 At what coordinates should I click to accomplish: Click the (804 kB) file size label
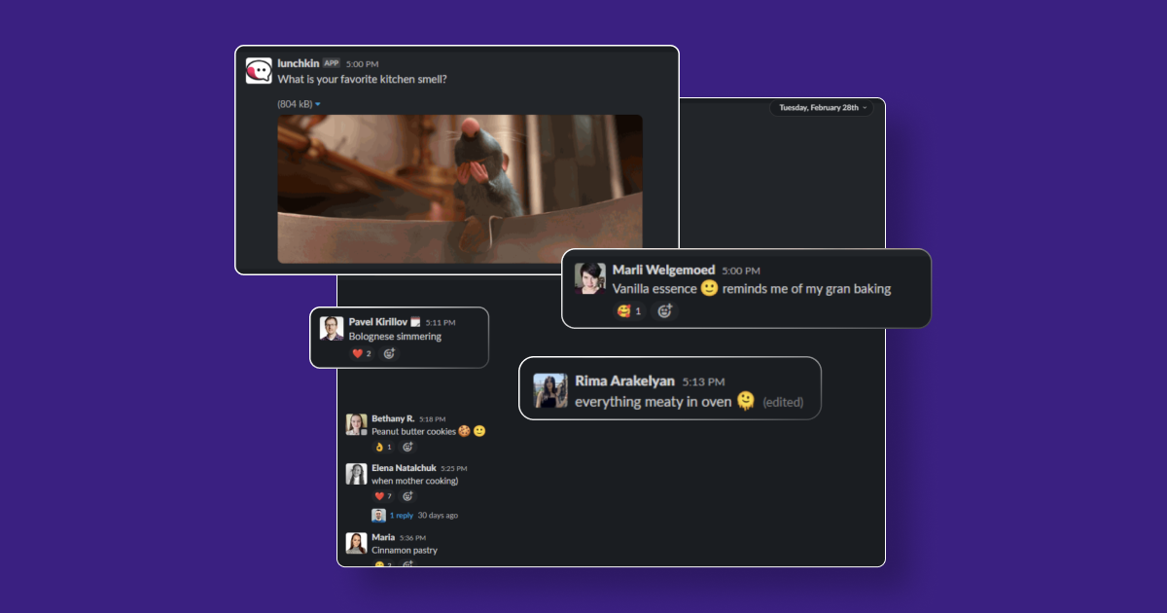[295, 104]
